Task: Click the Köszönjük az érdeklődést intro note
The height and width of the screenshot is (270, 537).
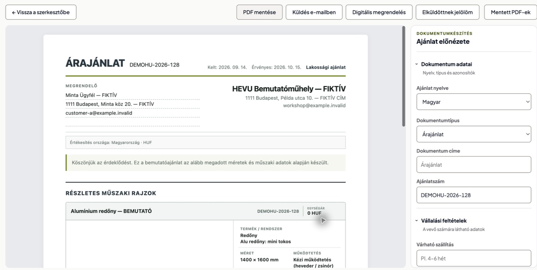Action: [205, 162]
